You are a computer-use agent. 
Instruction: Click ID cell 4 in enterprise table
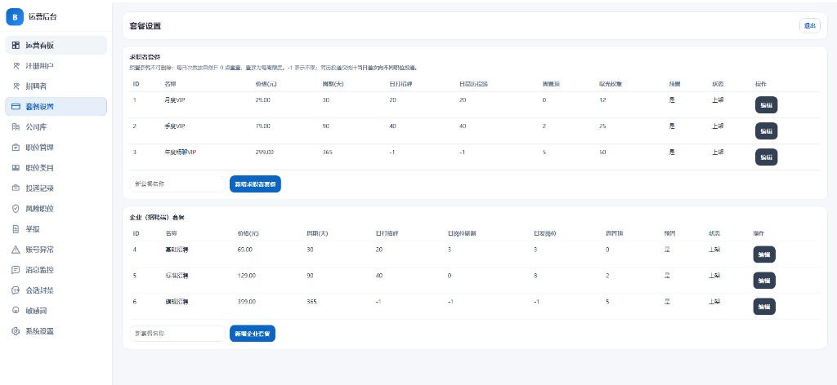(x=135, y=250)
